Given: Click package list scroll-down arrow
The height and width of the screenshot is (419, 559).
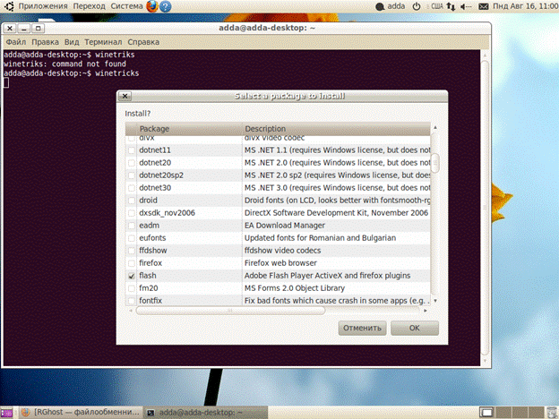Looking at the screenshot, I should point(435,301).
